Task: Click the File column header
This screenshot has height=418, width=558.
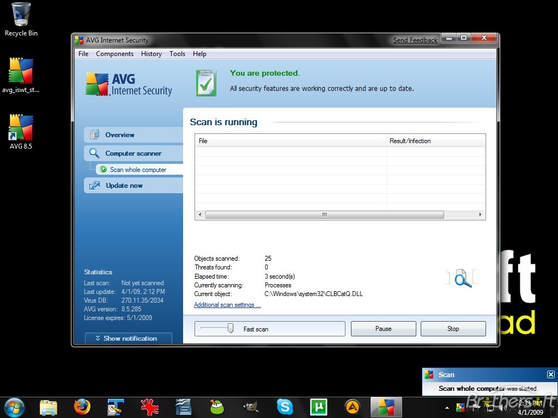Action: click(291, 141)
